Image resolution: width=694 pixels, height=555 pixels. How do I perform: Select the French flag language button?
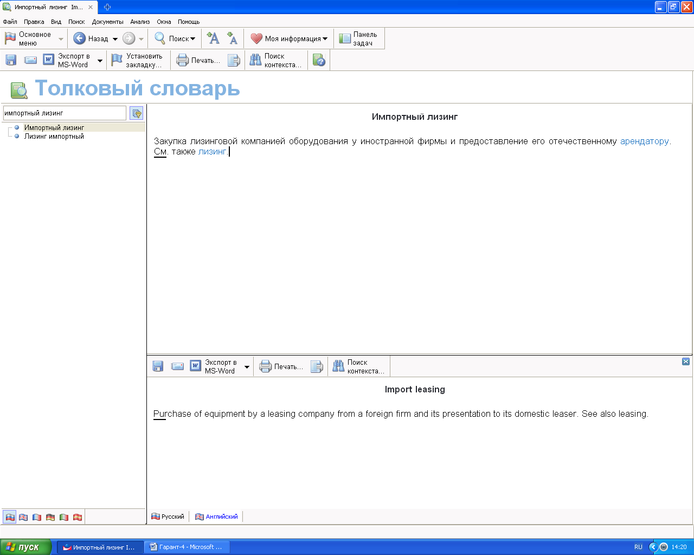[x=37, y=517]
